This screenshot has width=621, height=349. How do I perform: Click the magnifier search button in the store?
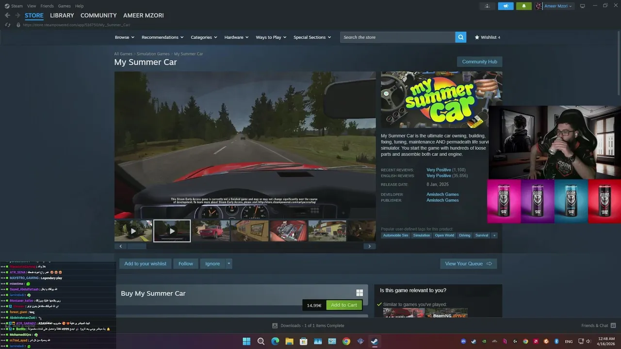(x=460, y=37)
